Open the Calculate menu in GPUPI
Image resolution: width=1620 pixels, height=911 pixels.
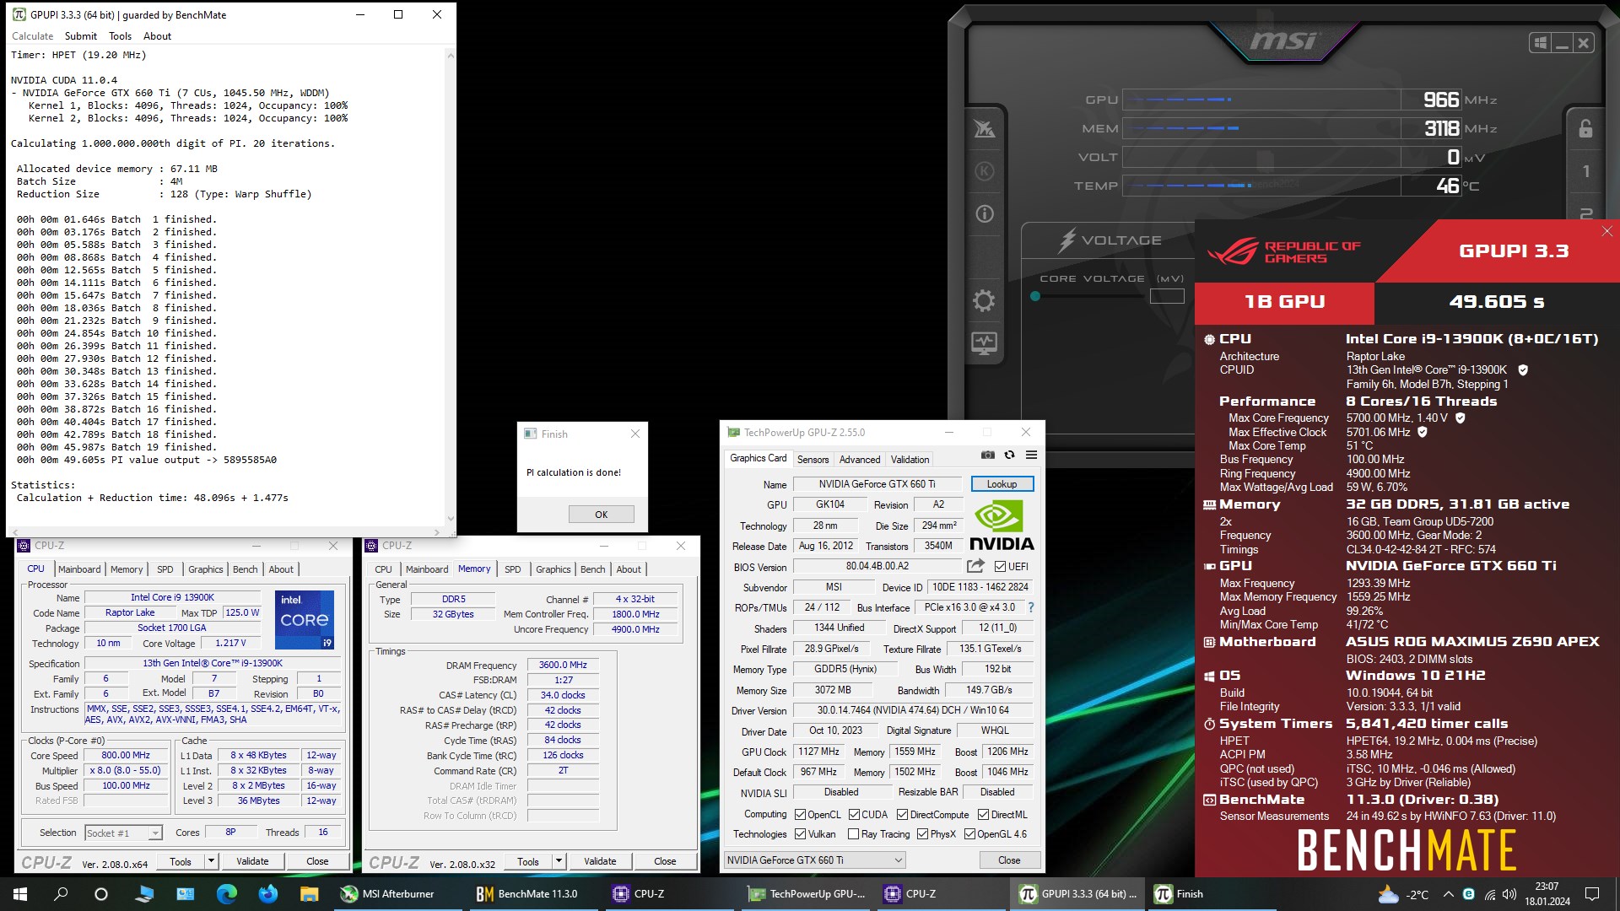(32, 36)
